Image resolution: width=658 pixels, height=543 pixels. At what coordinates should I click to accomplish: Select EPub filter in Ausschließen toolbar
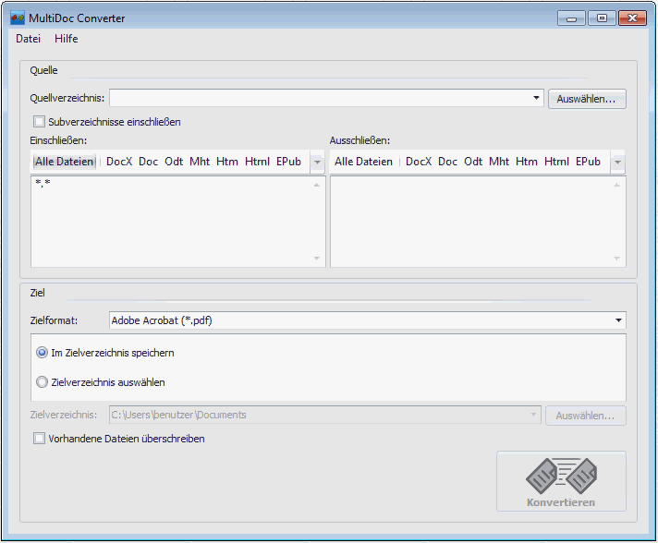[588, 162]
